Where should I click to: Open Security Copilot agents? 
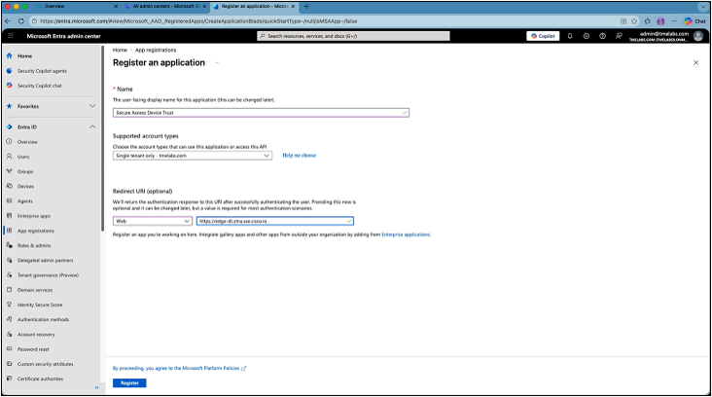click(x=42, y=71)
